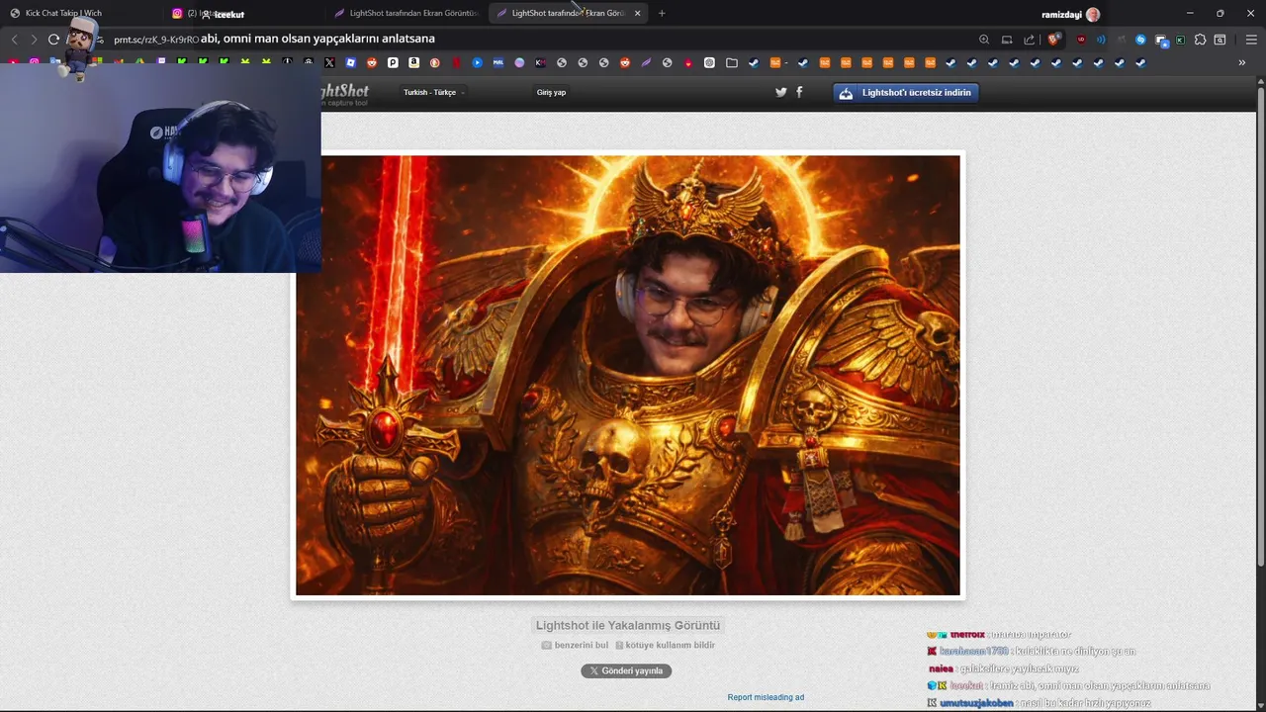Screen dimensions: 1266x712
Task: Click Report misleading ad link
Action: 766,697
